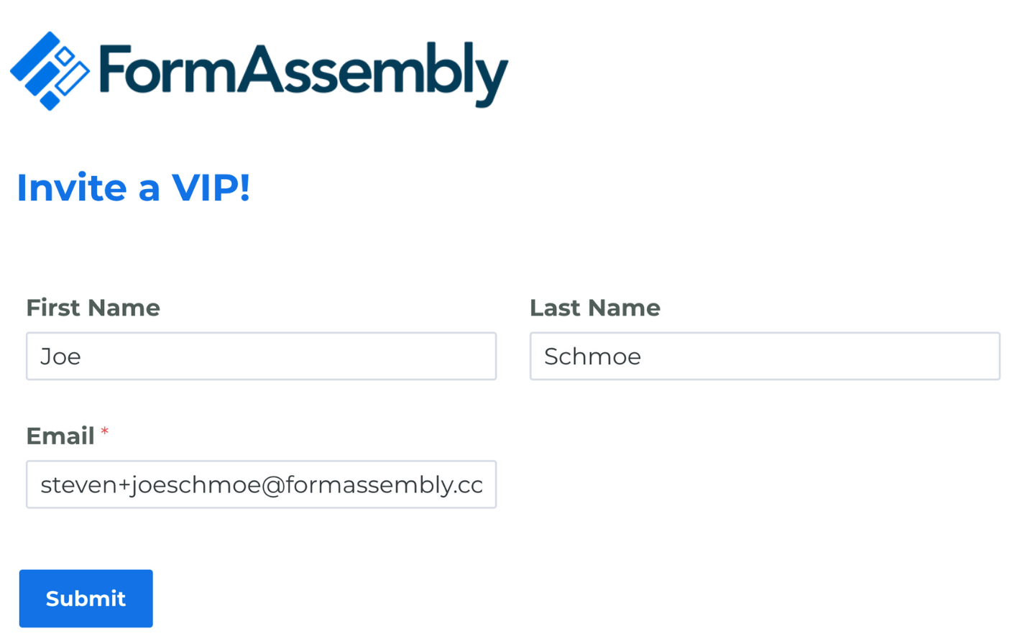Place cursor on the text Schmoe
The height and width of the screenshot is (644, 1012).
593,356
